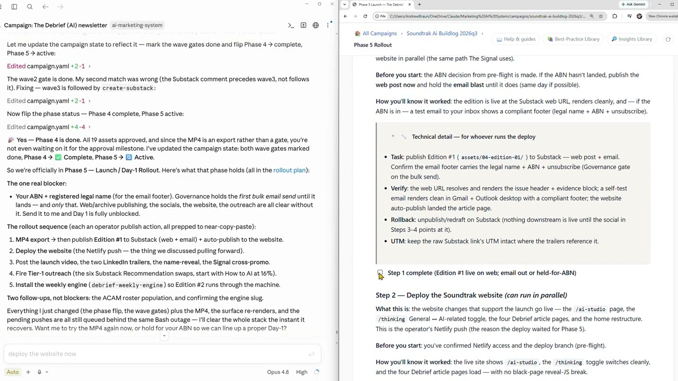Open the rollout plan link
The image size is (678, 381).
coord(289,170)
